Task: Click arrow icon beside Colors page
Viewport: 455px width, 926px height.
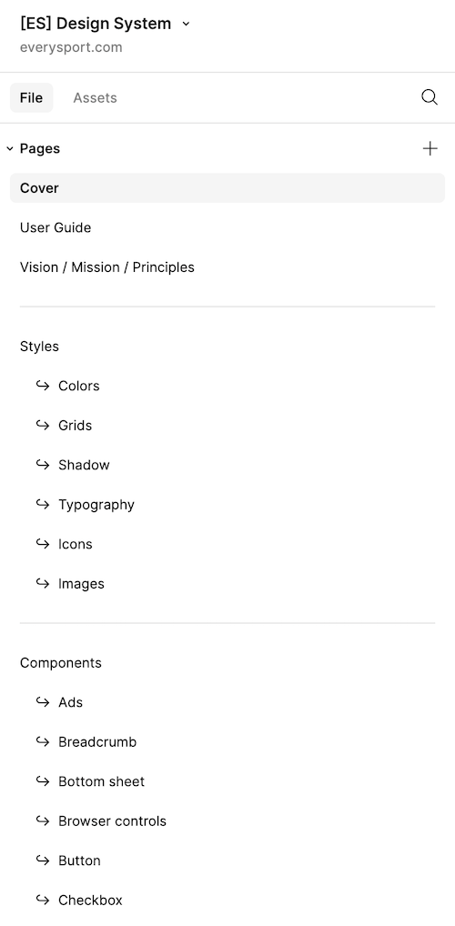Action: coord(43,386)
